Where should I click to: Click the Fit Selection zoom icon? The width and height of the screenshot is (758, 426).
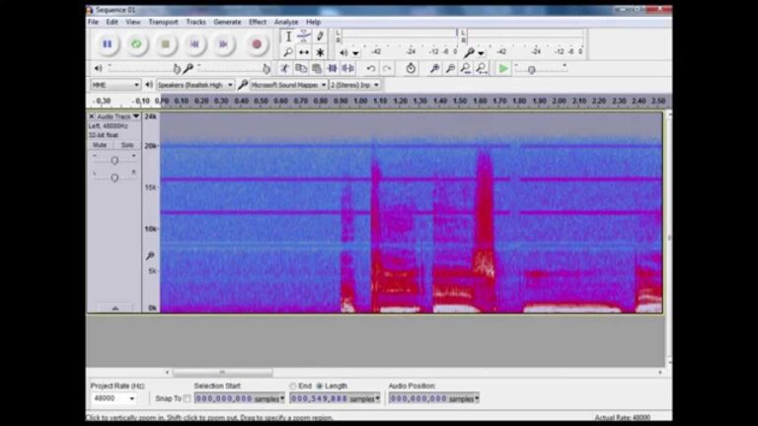(x=466, y=69)
